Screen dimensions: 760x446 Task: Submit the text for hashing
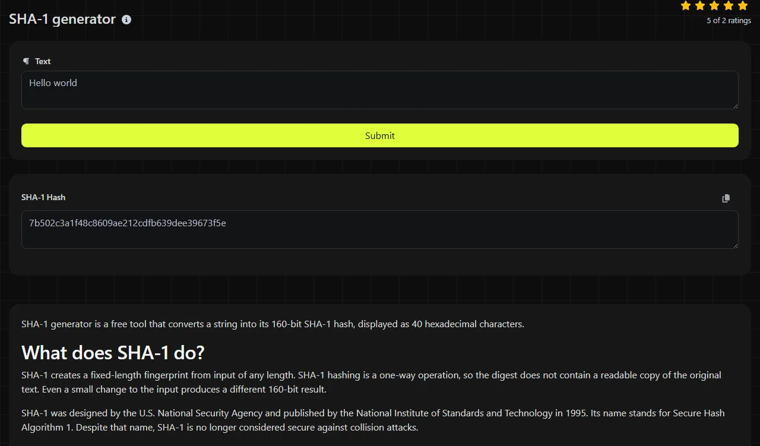tap(380, 135)
